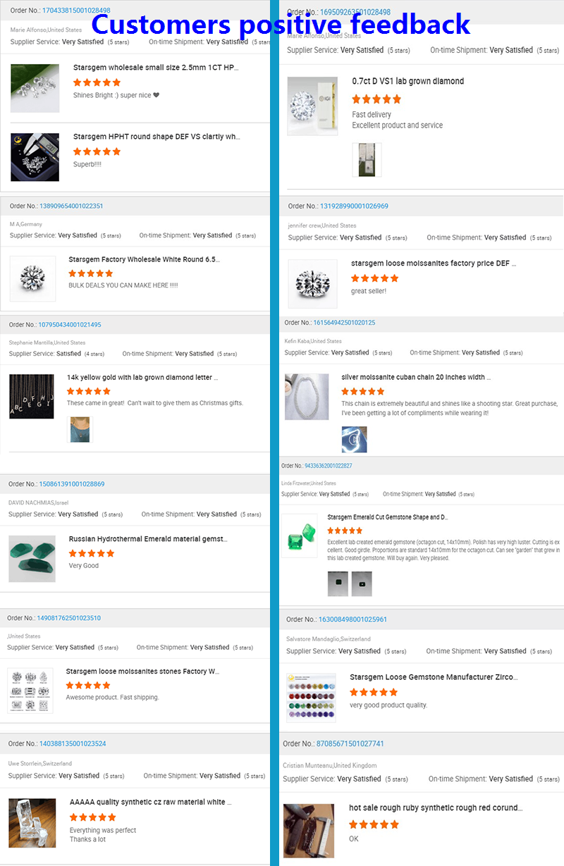The height and width of the screenshot is (866, 564).
Task: Click the buyer photo under Christmas gifts review
Action: [x=80, y=429]
